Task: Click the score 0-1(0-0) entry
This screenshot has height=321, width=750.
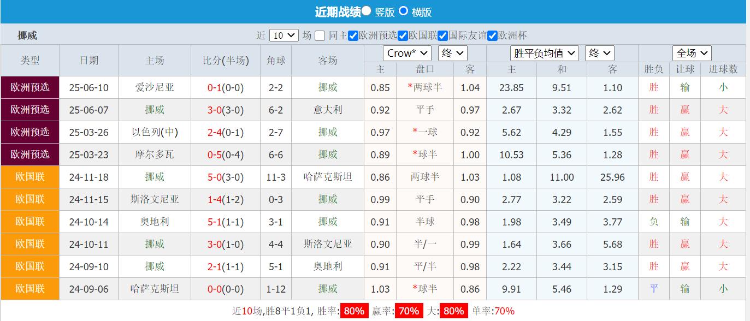Action: click(x=226, y=87)
